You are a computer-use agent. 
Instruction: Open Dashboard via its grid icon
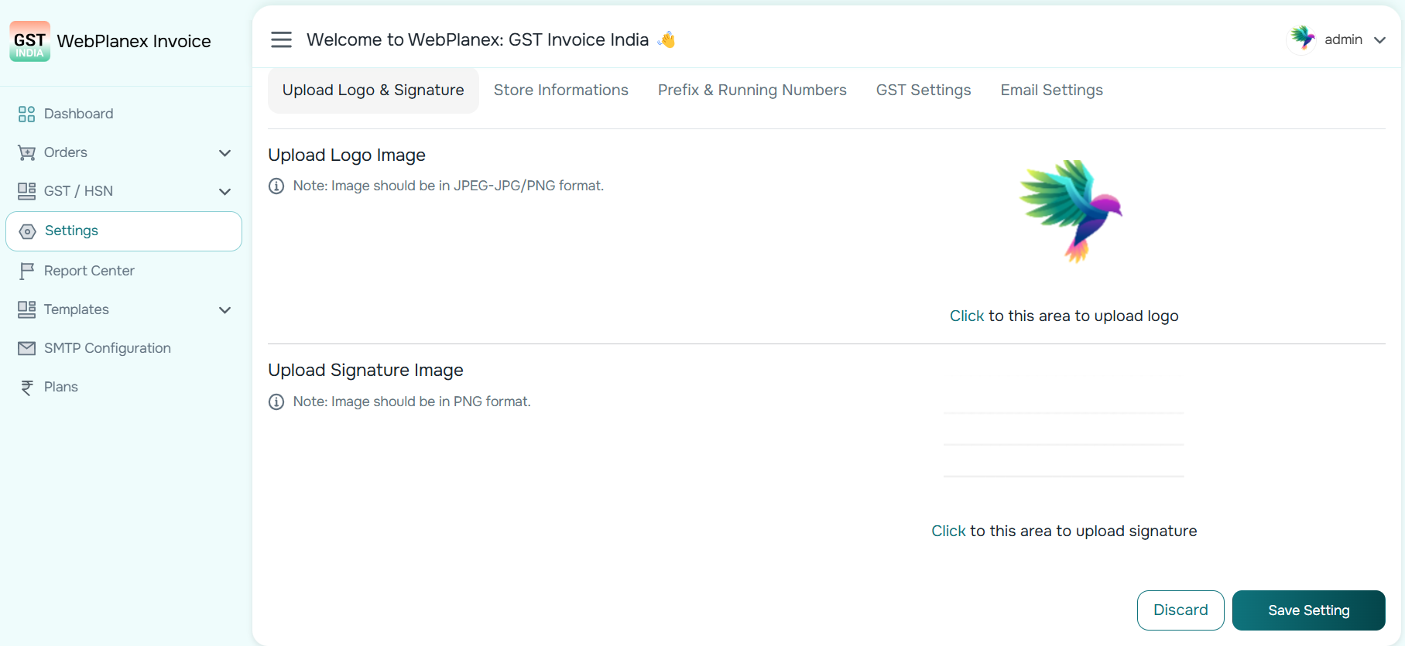point(26,115)
